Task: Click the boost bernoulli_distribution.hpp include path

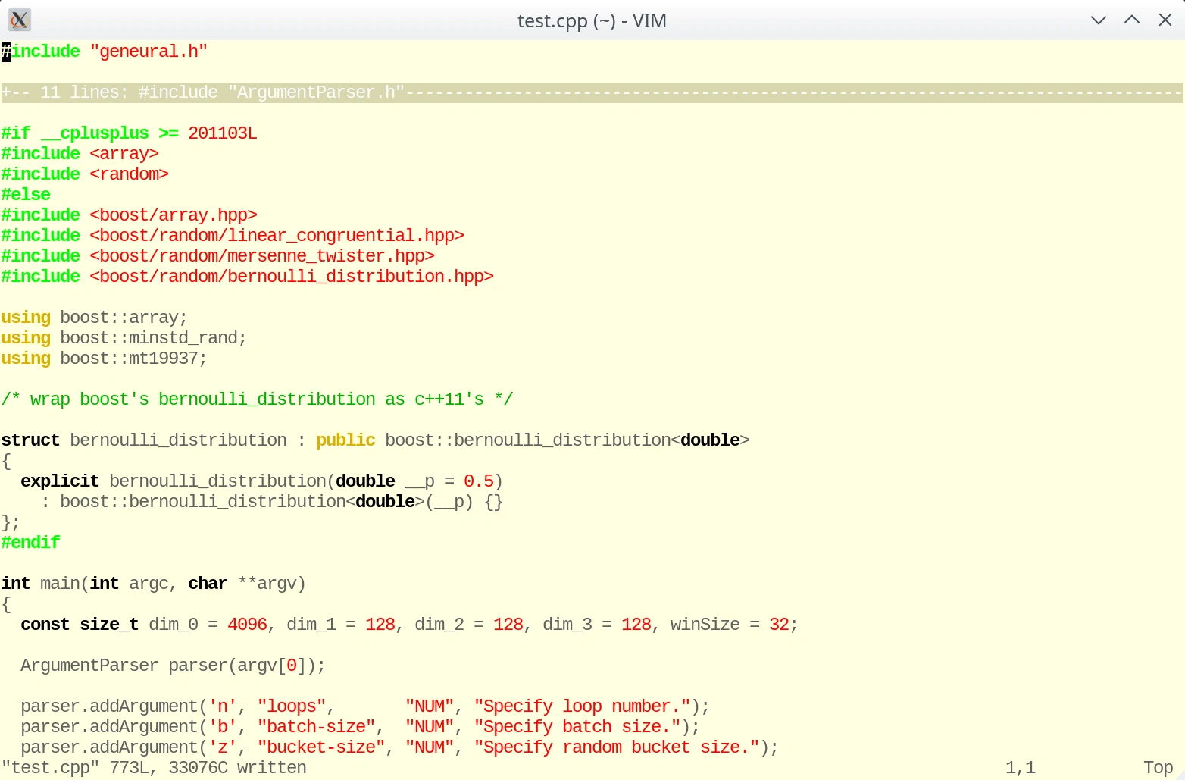Action: [x=292, y=277]
